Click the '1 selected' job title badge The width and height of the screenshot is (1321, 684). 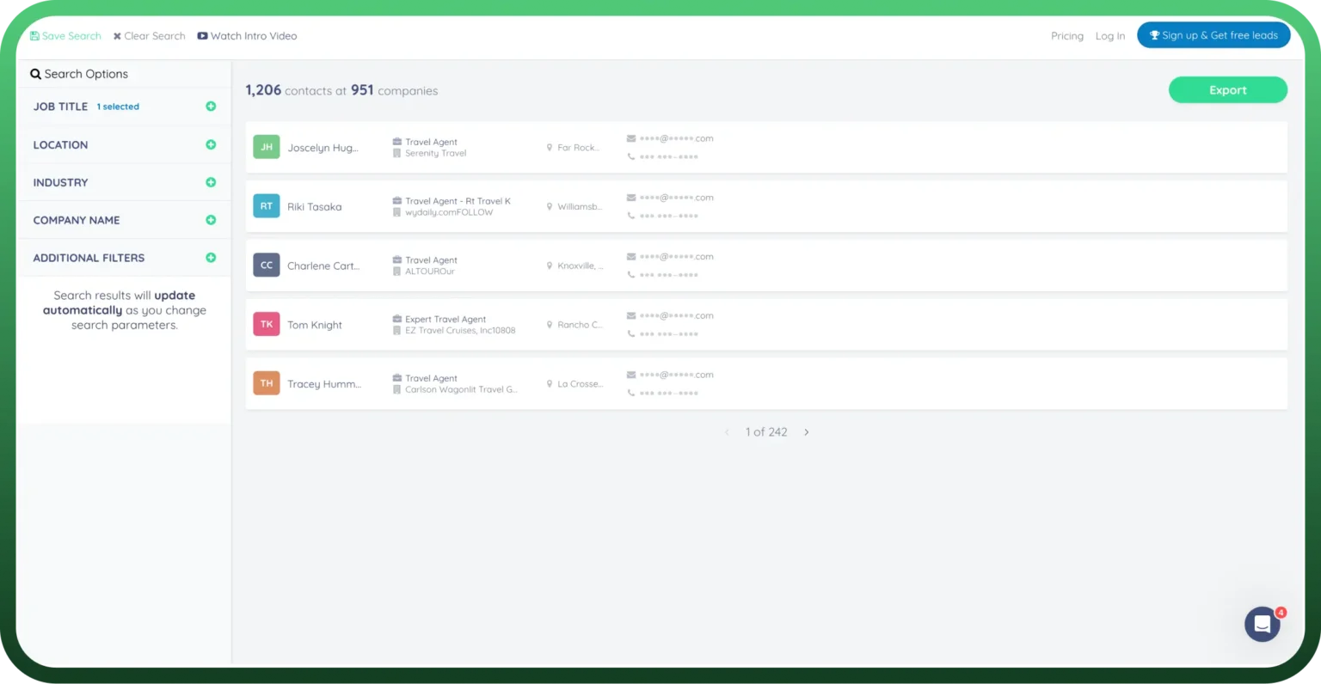pos(118,107)
